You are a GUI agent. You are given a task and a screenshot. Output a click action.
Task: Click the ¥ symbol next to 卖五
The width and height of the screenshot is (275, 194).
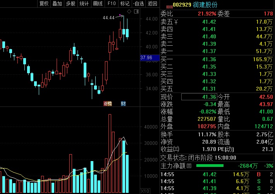(x=176, y=22)
